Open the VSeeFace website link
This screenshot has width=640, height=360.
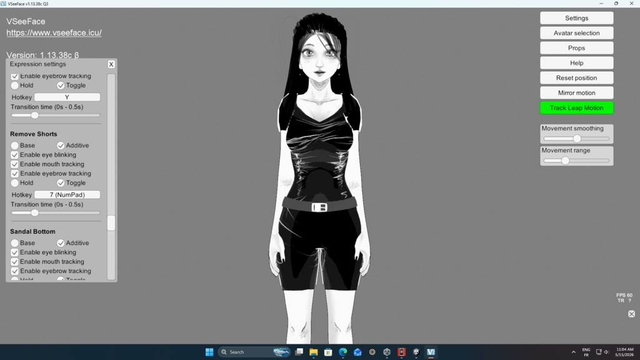tap(54, 32)
